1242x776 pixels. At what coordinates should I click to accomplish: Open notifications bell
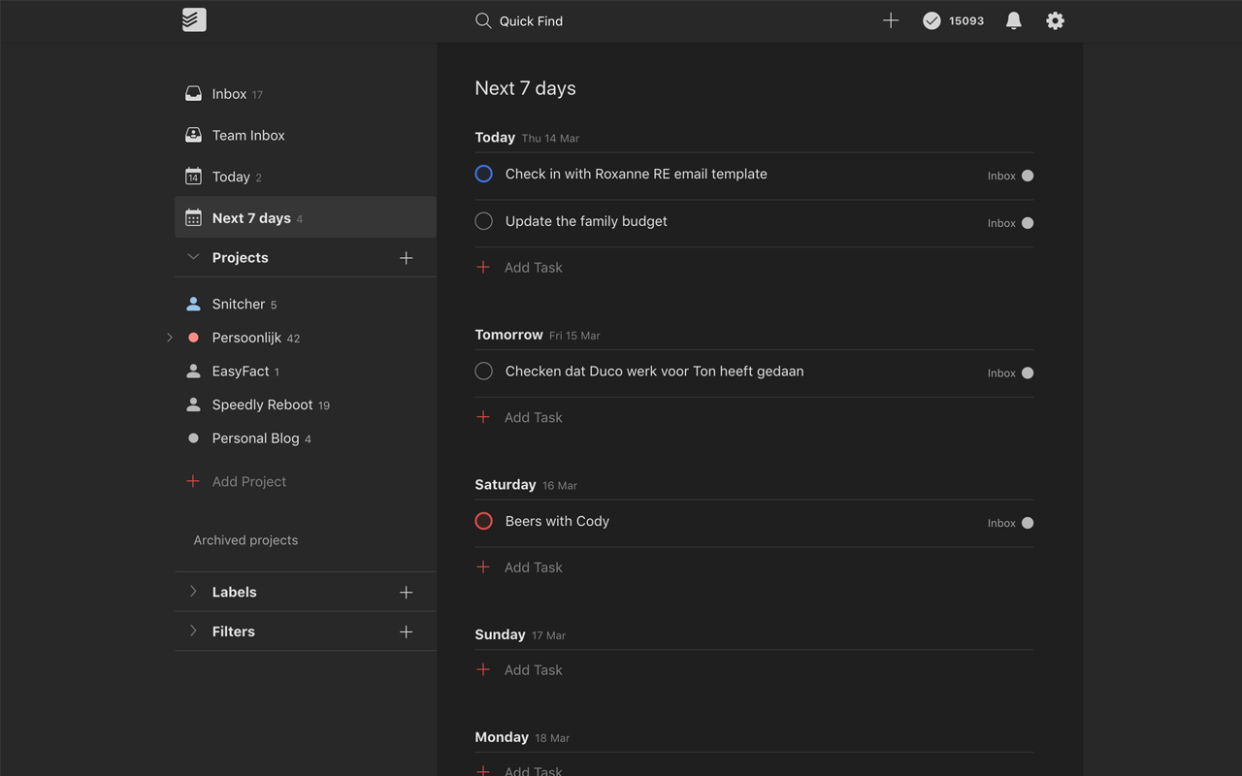click(x=1013, y=20)
